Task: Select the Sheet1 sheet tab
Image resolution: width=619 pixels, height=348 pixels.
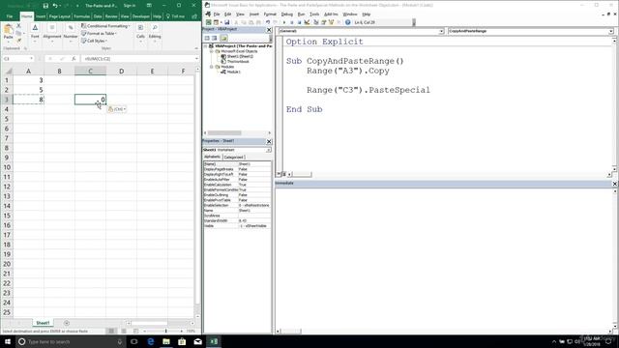Action: coord(43,323)
